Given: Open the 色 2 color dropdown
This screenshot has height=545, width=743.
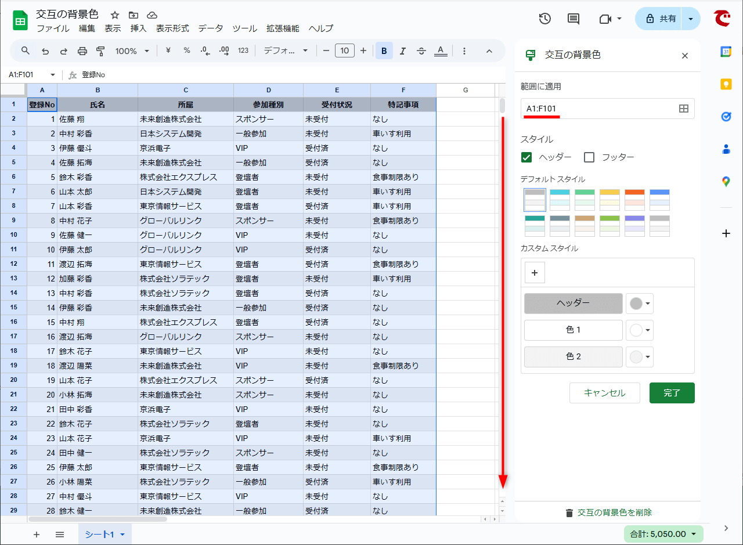Looking at the screenshot, I should tap(640, 356).
